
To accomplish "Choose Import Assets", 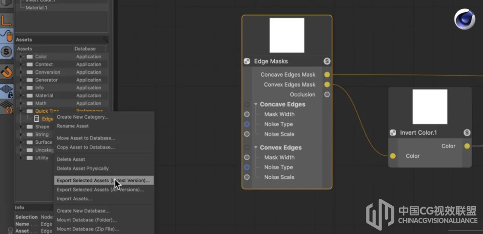I will click(104, 198).
